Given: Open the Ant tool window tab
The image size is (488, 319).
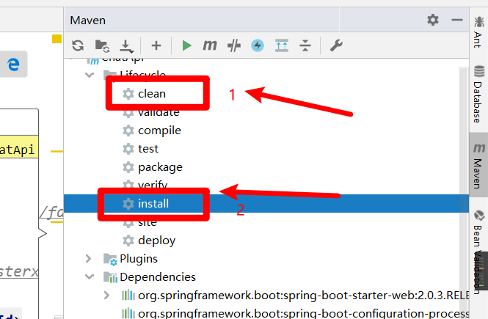Looking at the screenshot, I should [x=478, y=32].
